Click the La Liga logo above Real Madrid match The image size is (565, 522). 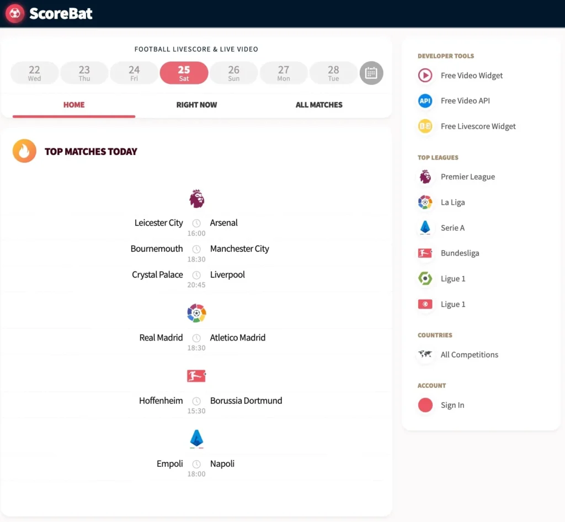tap(196, 313)
